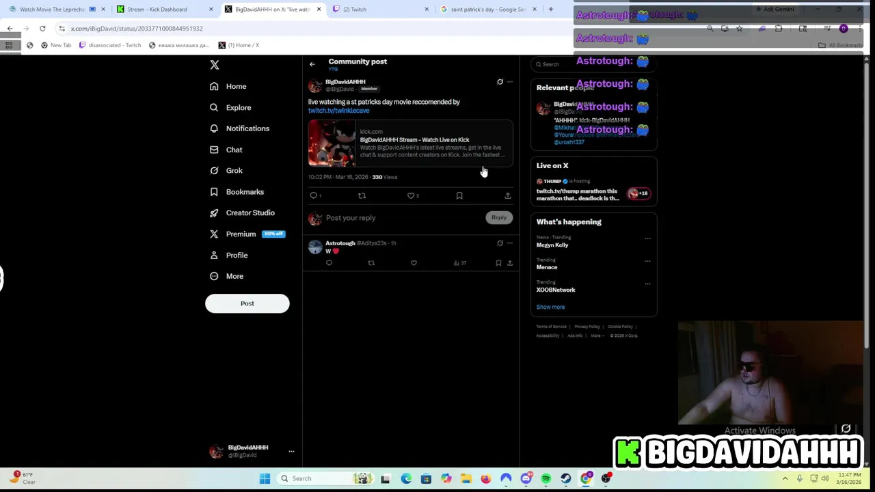Image resolution: width=875 pixels, height=492 pixels.
Task: Open Home in the X sidebar
Action: (x=228, y=86)
